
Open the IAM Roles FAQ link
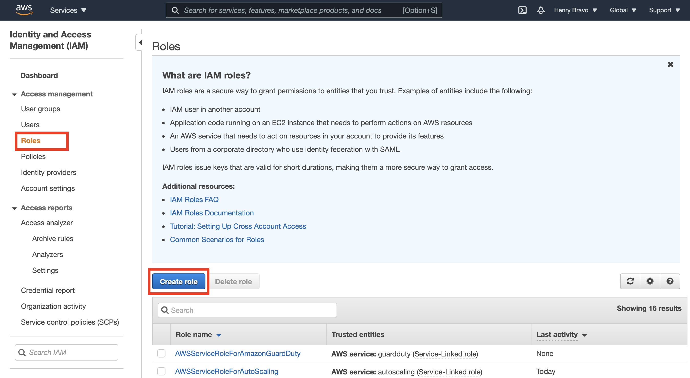[x=194, y=199]
